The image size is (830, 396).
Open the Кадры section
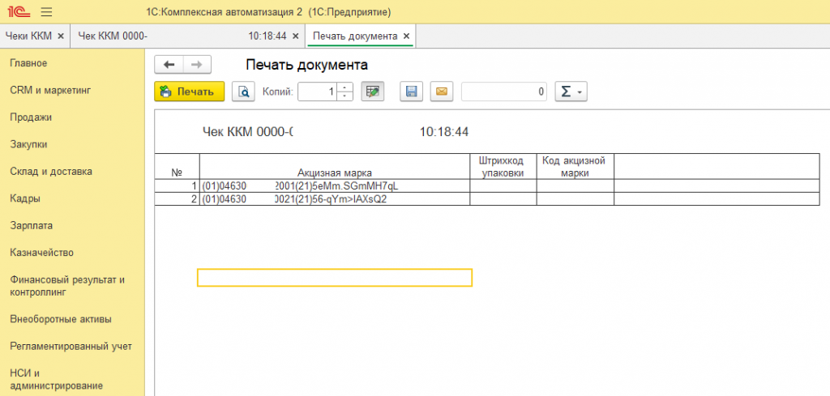pyautogui.click(x=25, y=198)
